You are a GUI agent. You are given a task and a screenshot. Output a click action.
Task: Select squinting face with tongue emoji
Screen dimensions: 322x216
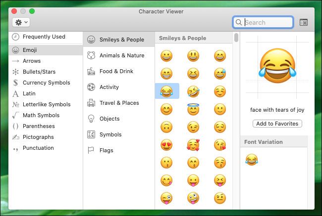220,180
